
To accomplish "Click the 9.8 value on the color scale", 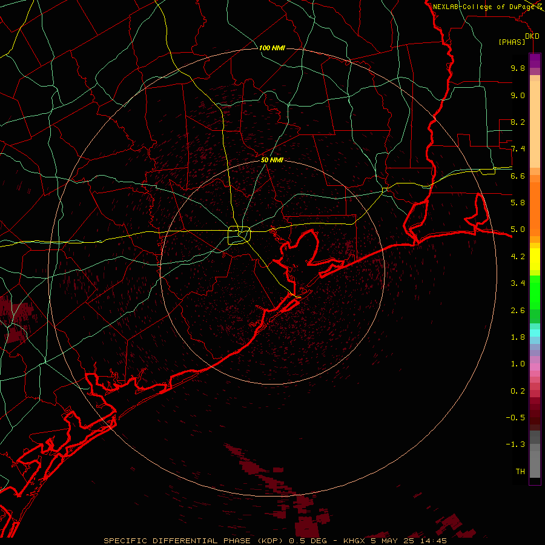I will pos(518,68).
